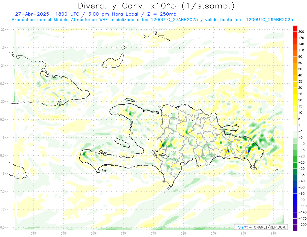Click the "7.5N" latitude label
The height and width of the screenshot is (237, 307).
pyautogui.click(x=4, y=191)
